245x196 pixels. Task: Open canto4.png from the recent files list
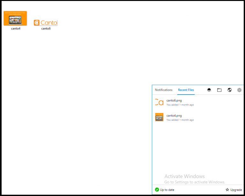pyautogui.click(x=174, y=116)
